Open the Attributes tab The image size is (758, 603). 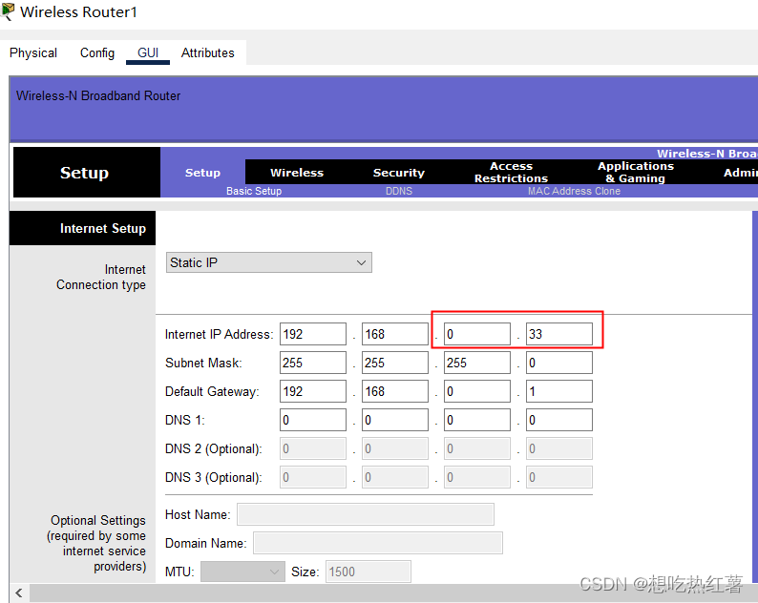point(208,52)
